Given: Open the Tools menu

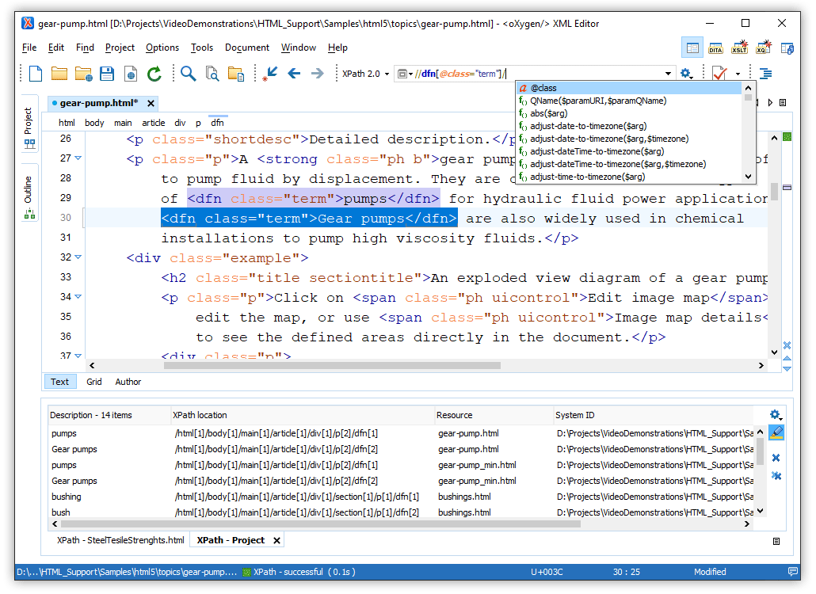Looking at the screenshot, I should pos(202,48).
